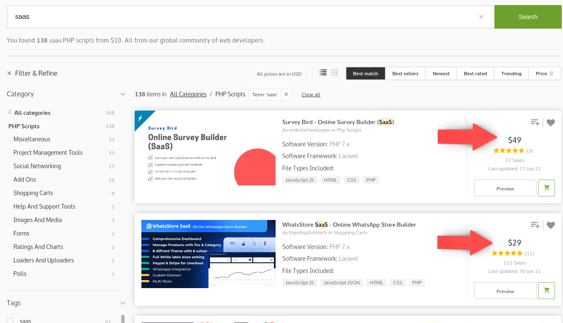Add WhatsStore SaaS to a collection
Screen dimensions: 563x323
pos(535,225)
